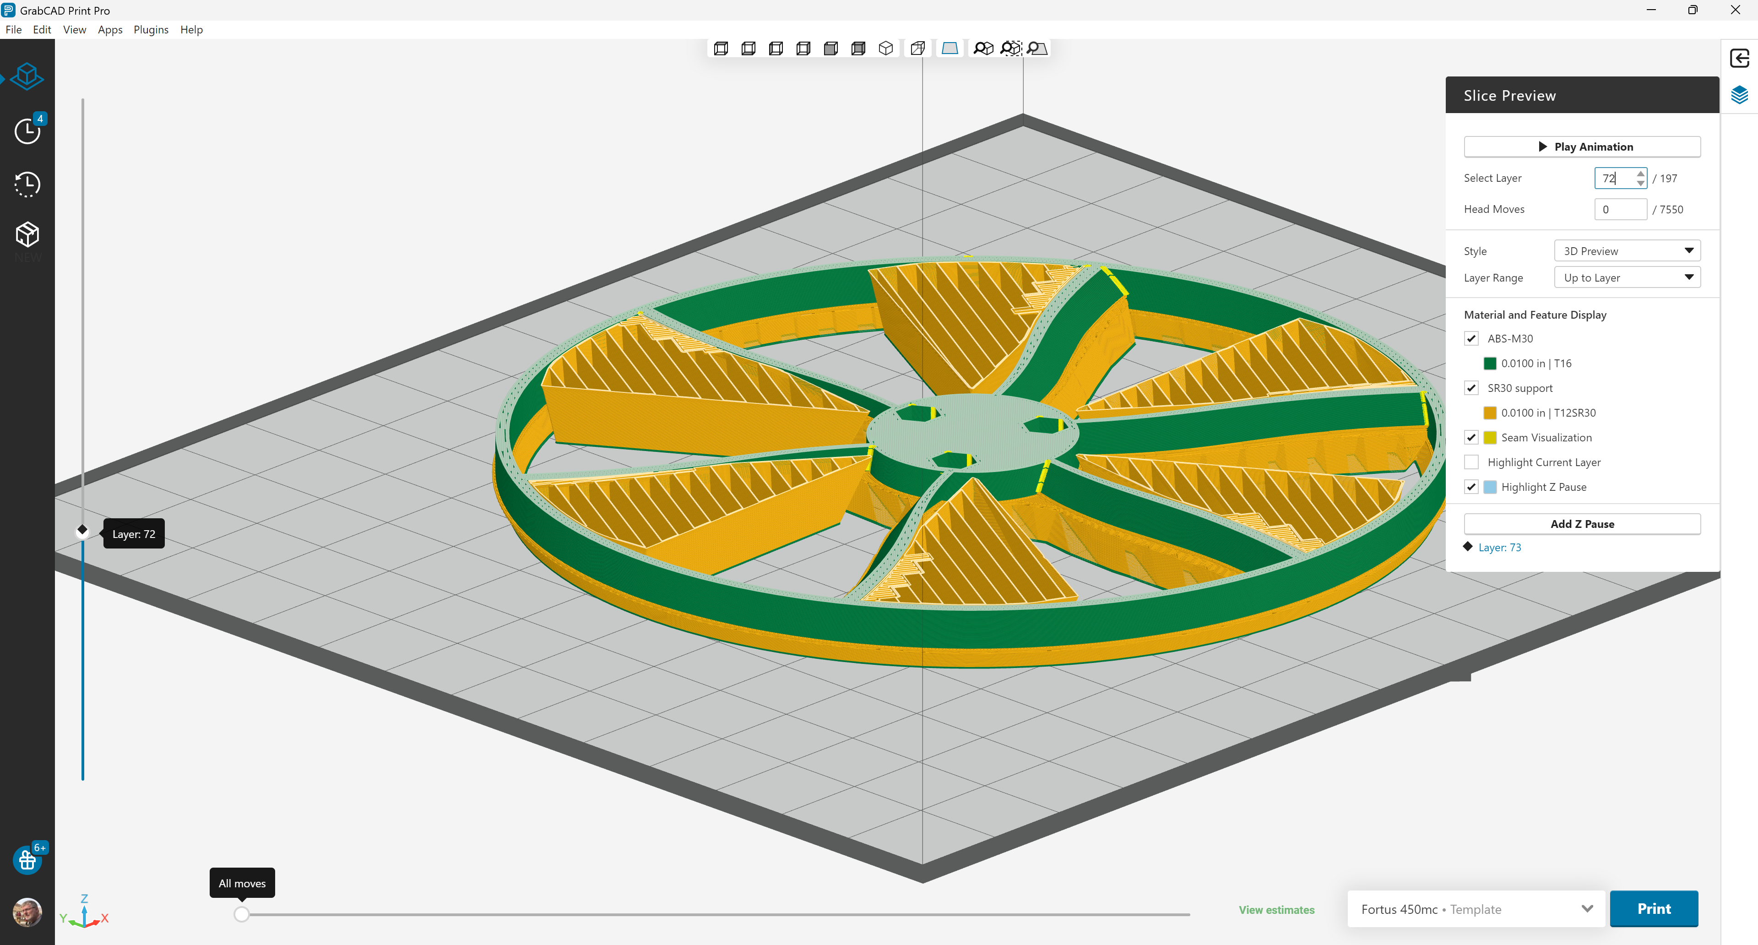Image resolution: width=1758 pixels, height=945 pixels.
Task: Select the zoom-to-model magnifier icon
Action: pyautogui.click(x=983, y=48)
